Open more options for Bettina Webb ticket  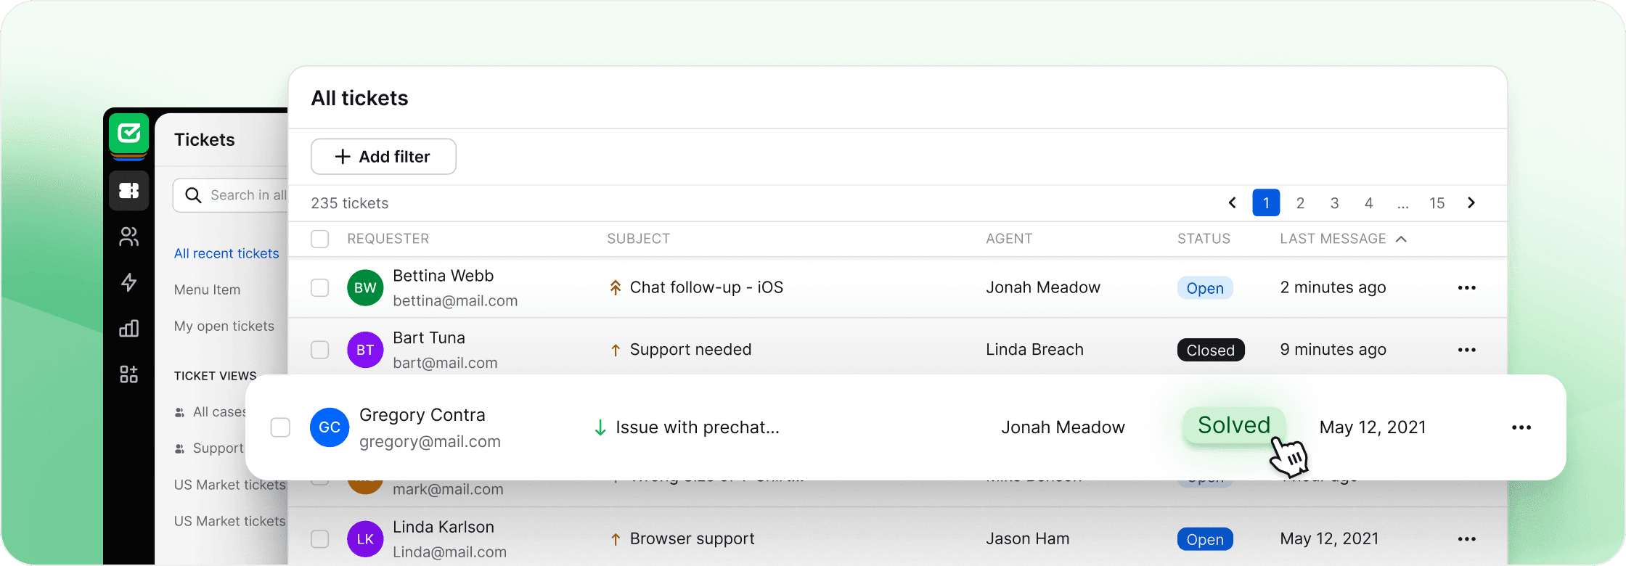point(1467,288)
